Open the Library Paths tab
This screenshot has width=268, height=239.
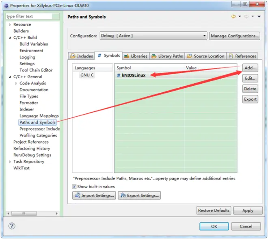tap(167, 56)
